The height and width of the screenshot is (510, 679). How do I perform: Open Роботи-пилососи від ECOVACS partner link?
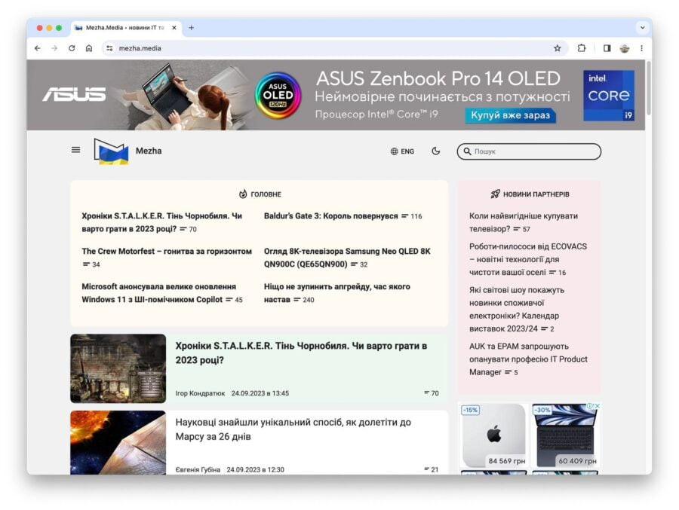(x=528, y=259)
